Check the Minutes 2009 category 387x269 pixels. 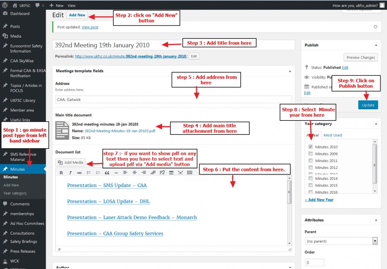[x=311, y=154]
